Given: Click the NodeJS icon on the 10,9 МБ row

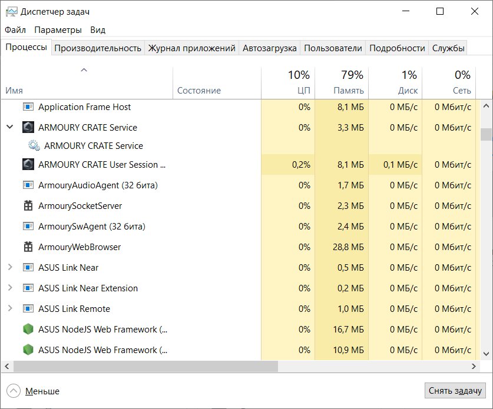Looking at the screenshot, I should pos(28,350).
